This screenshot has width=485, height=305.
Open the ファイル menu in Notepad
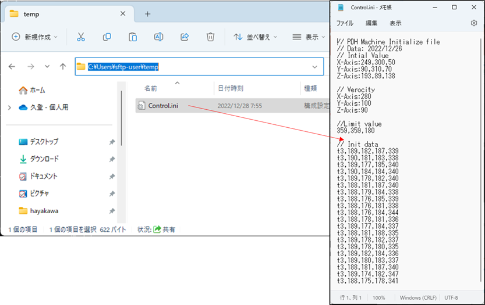pos(345,23)
